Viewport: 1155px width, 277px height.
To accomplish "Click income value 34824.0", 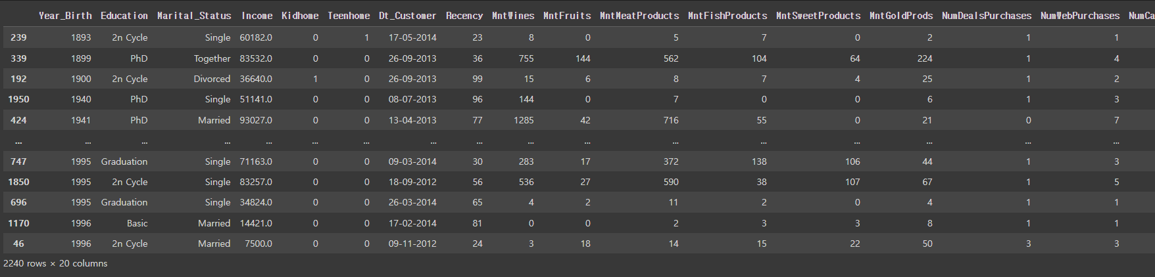I will (256, 202).
